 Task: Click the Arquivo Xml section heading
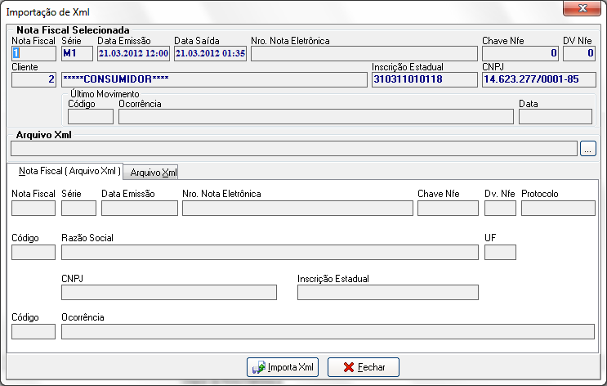(x=44, y=135)
